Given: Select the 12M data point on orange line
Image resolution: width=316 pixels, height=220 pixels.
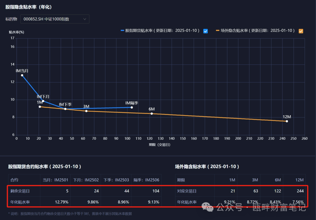Looking at the screenshot, I should [x=287, y=121].
